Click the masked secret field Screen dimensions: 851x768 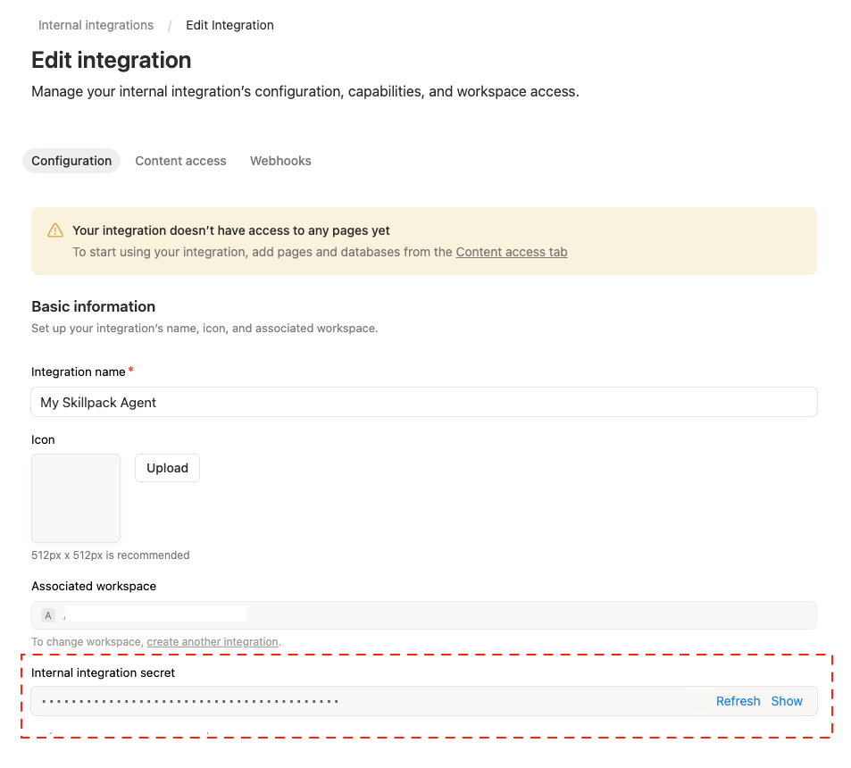tap(424, 701)
